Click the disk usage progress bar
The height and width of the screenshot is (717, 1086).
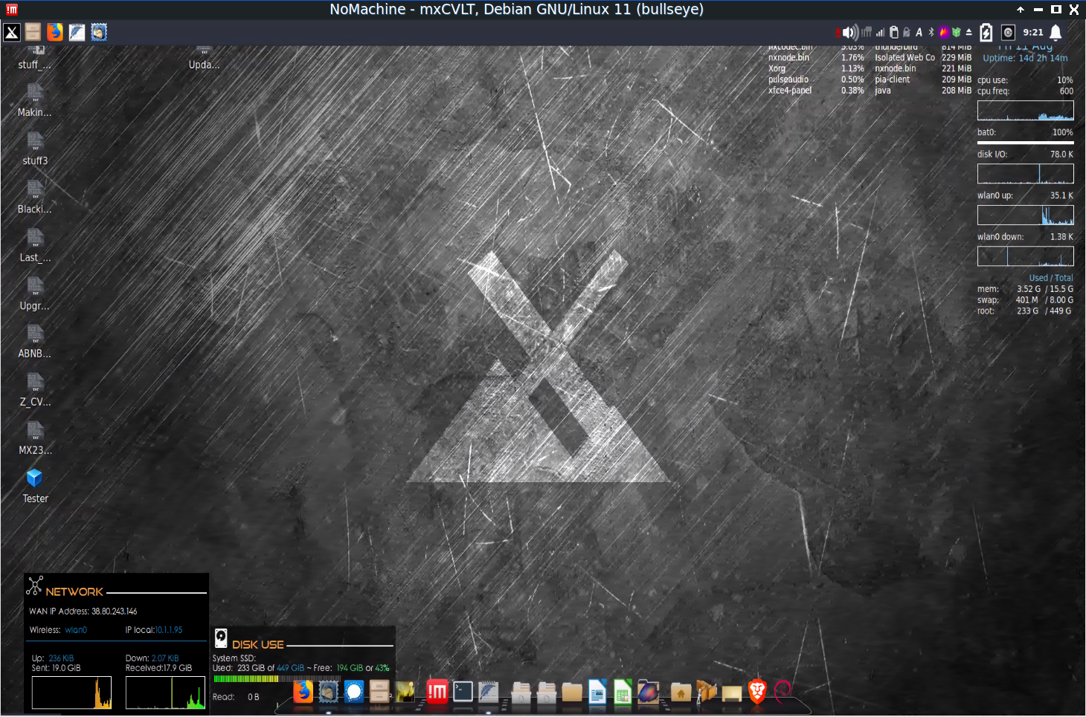[278, 678]
